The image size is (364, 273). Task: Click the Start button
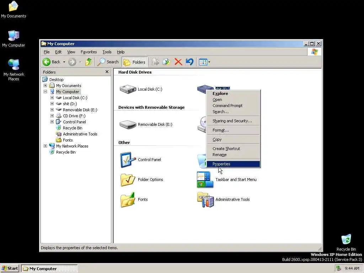[x=10, y=268]
